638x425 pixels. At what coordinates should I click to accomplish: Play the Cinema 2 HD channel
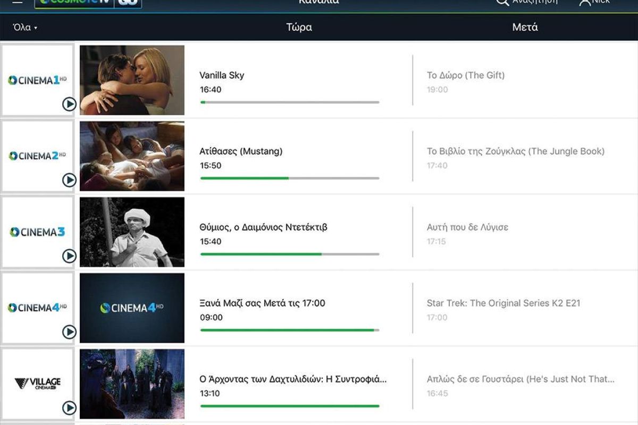tap(69, 180)
